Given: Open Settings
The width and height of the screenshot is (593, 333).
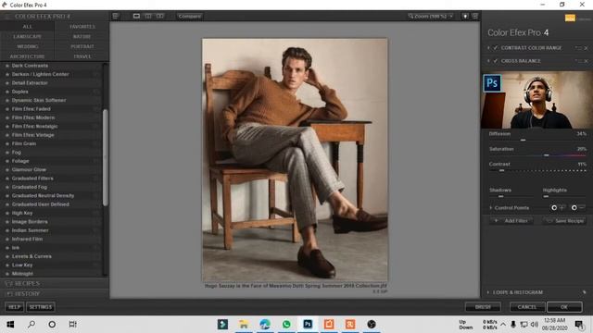Looking at the screenshot, I should (x=41, y=307).
